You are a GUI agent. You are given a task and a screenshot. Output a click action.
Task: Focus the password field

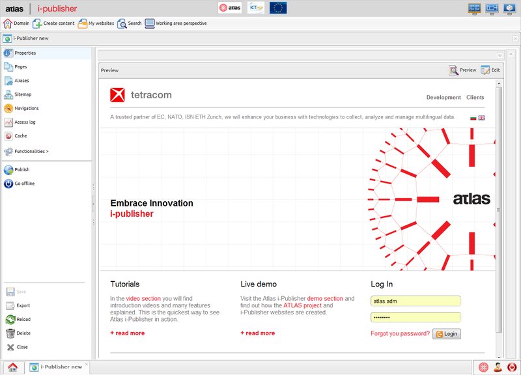[415, 317]
